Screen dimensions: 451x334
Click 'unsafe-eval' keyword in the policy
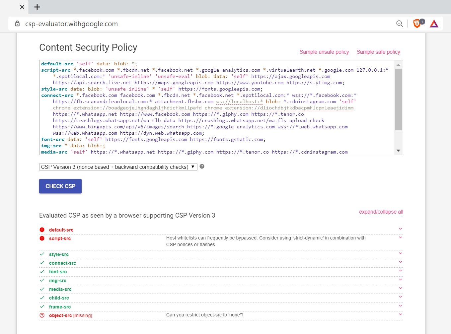coord(174,76)
